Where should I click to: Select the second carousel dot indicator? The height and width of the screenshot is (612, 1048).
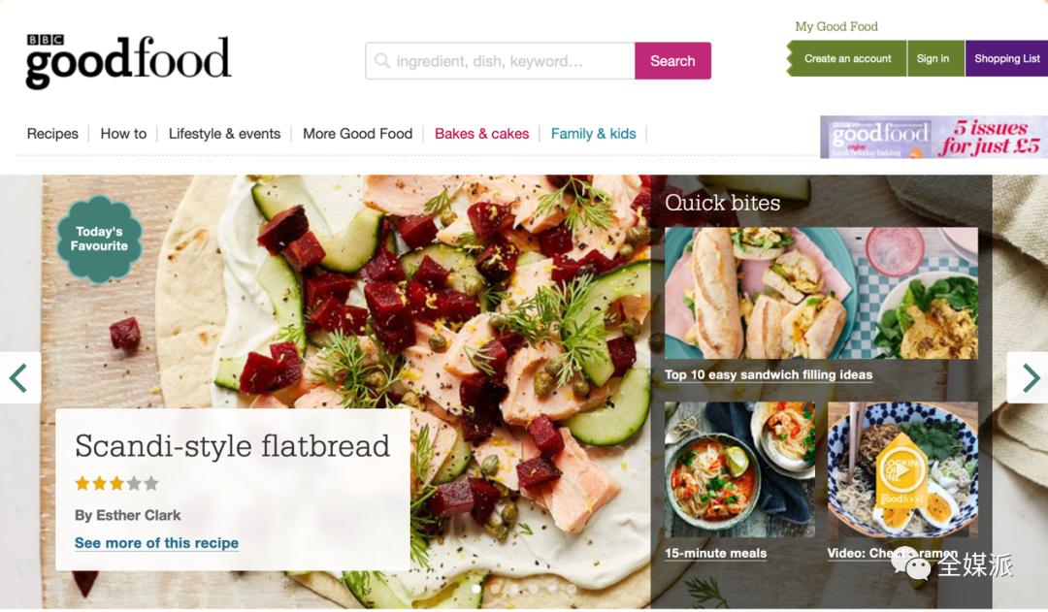(x=495, y=589)
